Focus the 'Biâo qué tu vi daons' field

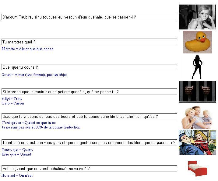[x=90, y=116]
